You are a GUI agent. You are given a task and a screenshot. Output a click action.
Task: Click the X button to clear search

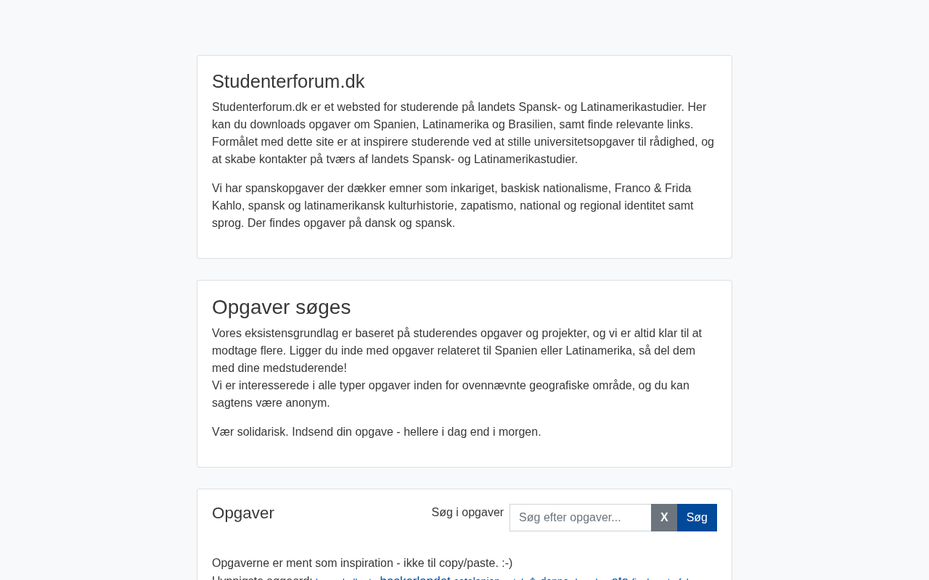pyautogui.click(x=663, y=518)
